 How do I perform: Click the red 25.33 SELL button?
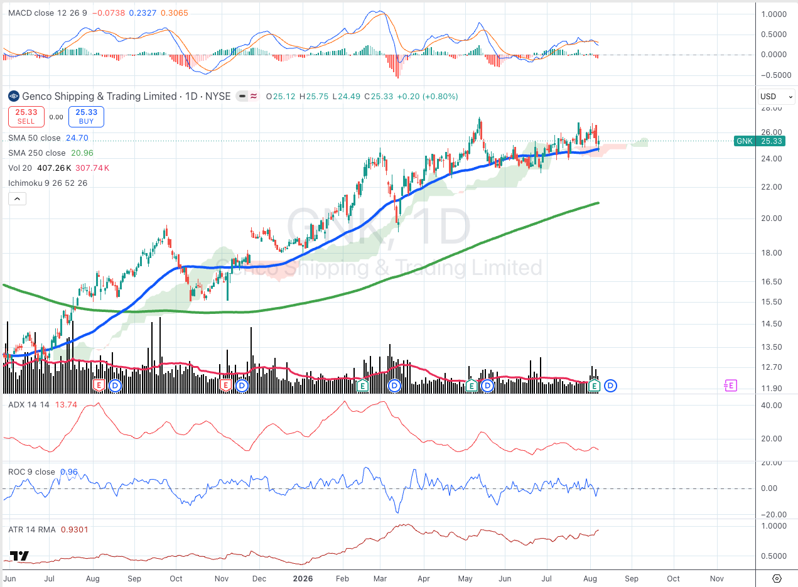(26, 117)
